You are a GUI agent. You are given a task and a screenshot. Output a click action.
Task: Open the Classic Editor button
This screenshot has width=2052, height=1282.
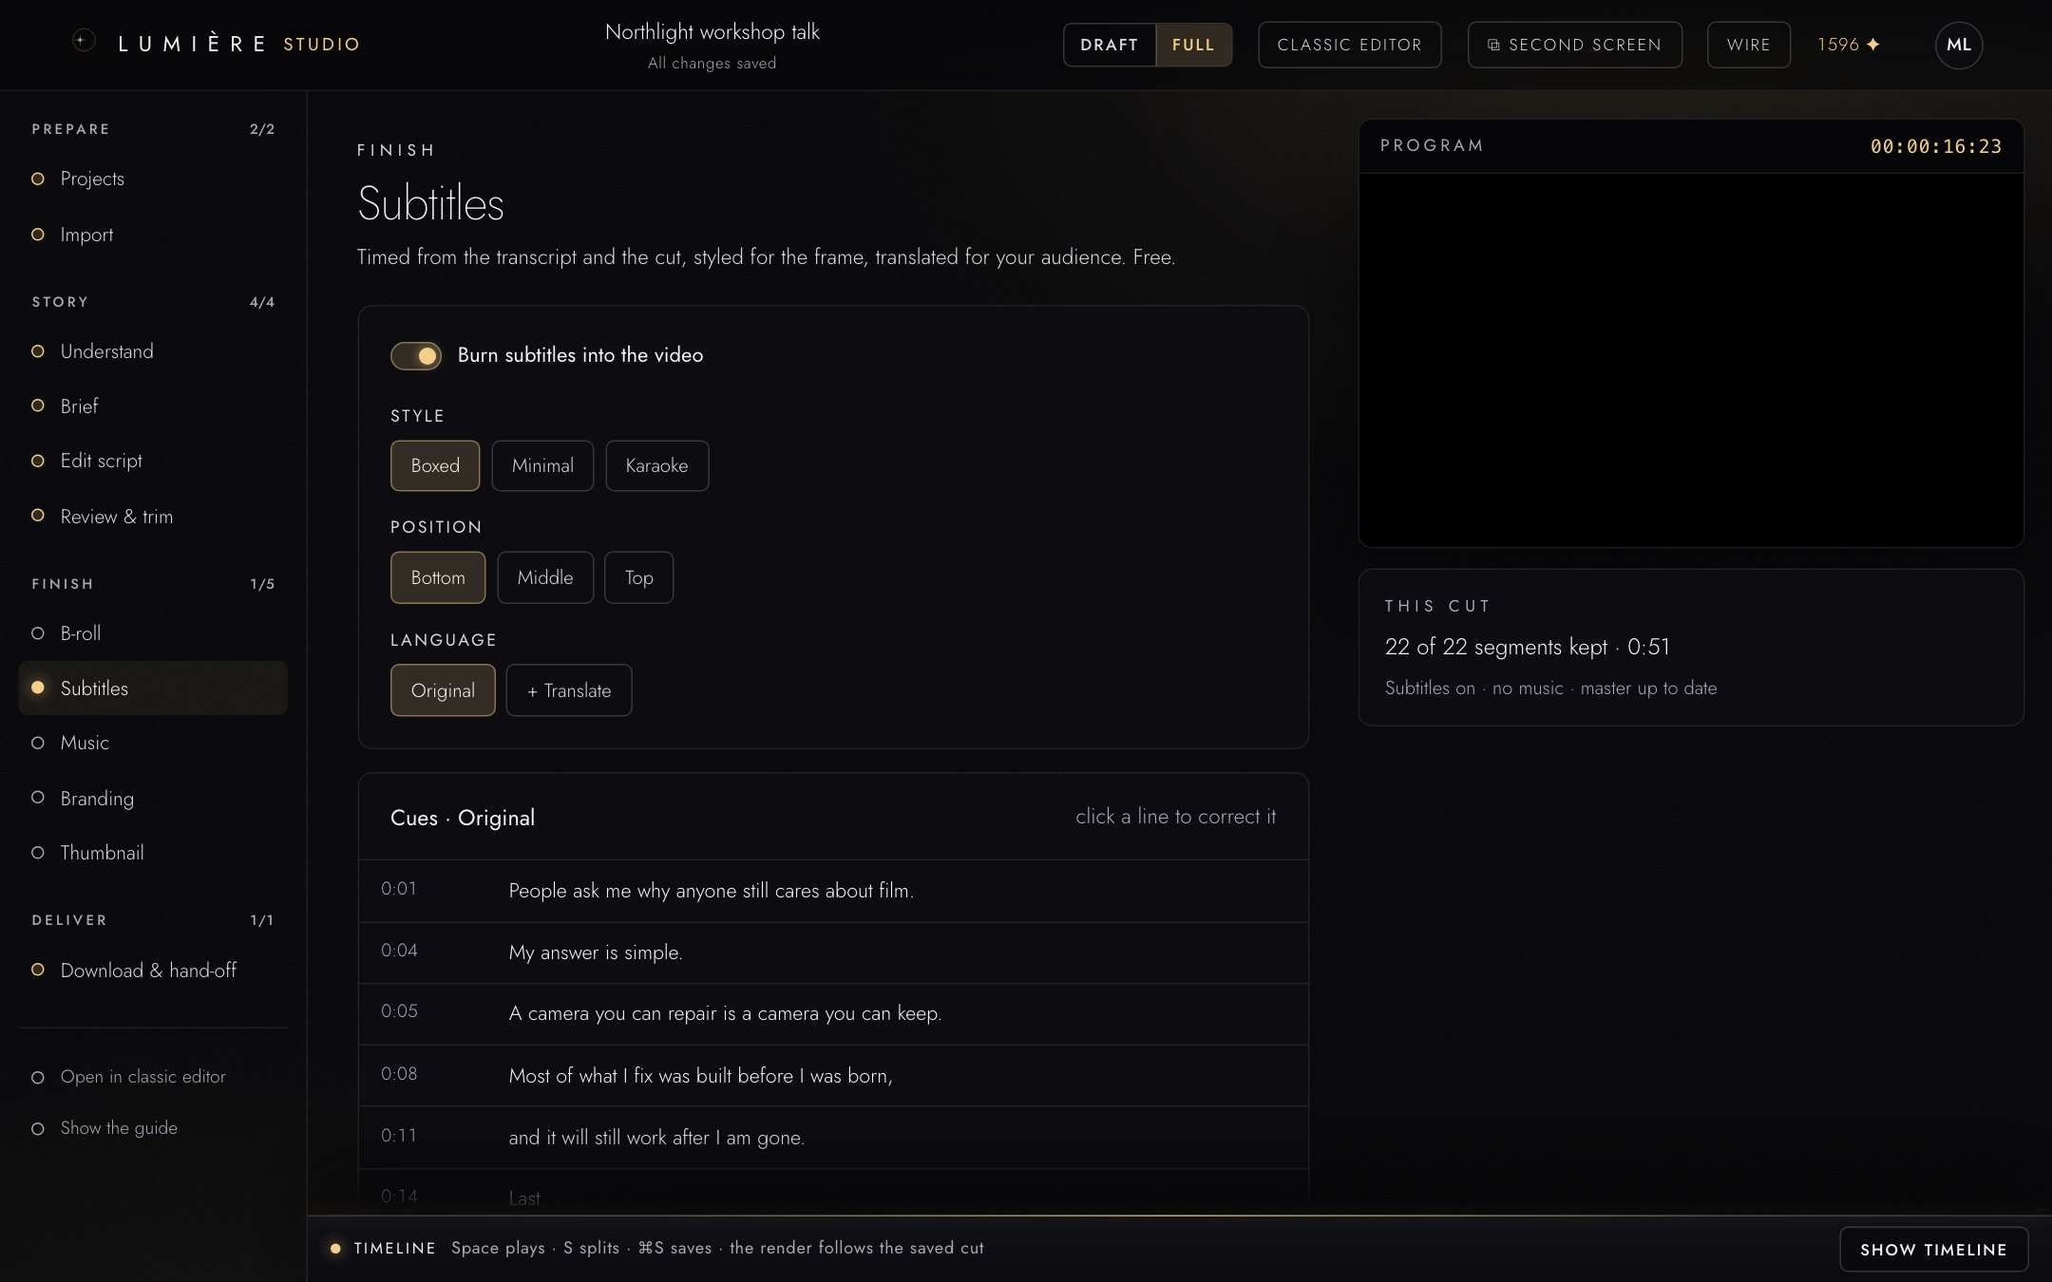click(x=1349, y=45)
